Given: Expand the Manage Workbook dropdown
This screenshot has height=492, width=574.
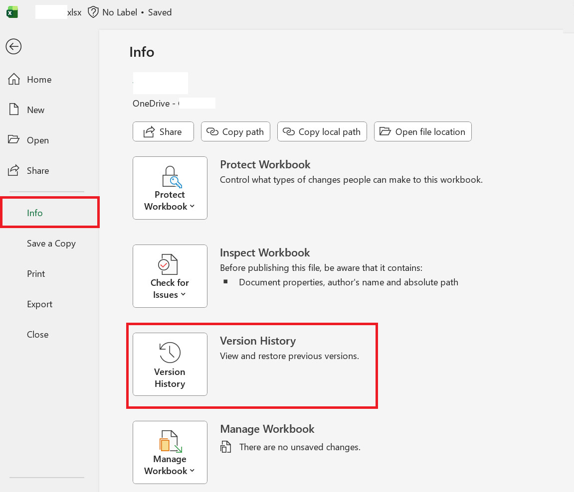Looking at the screenshot, I should [170, 452].
